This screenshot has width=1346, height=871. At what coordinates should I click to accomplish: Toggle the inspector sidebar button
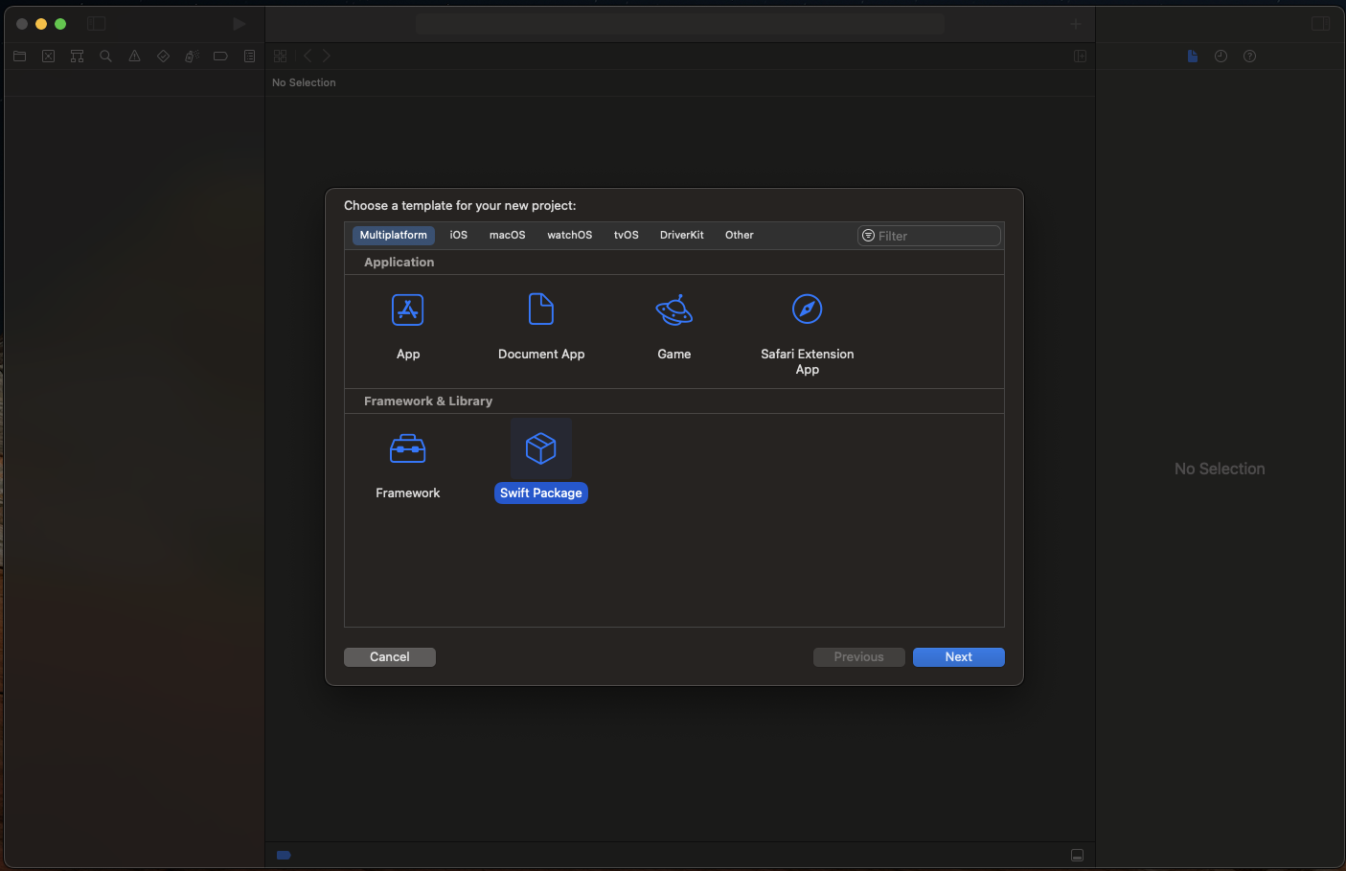pyautogui.click(x=1321, y=24)
